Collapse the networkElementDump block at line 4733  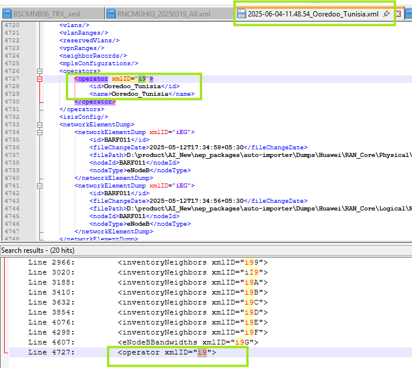(40, 125)
